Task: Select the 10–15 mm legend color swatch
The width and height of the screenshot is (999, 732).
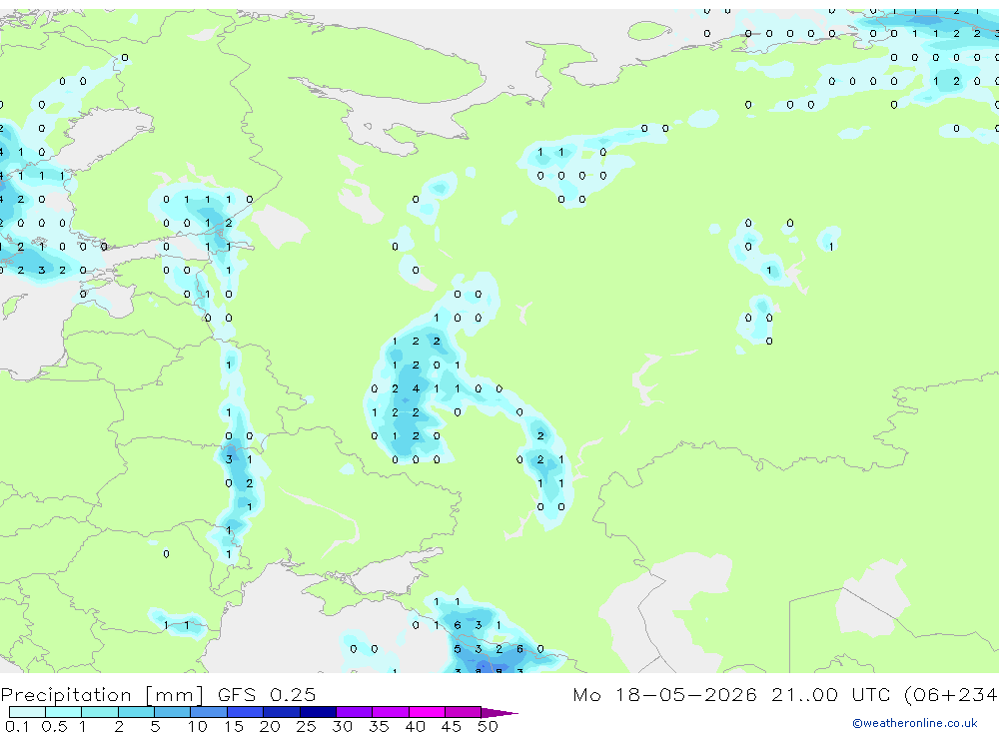Action: (x=209, y=712)
